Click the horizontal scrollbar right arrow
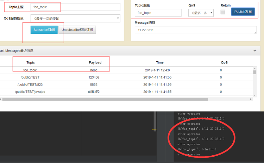This screenshot has height=163, width=264. tap(251, 99)
